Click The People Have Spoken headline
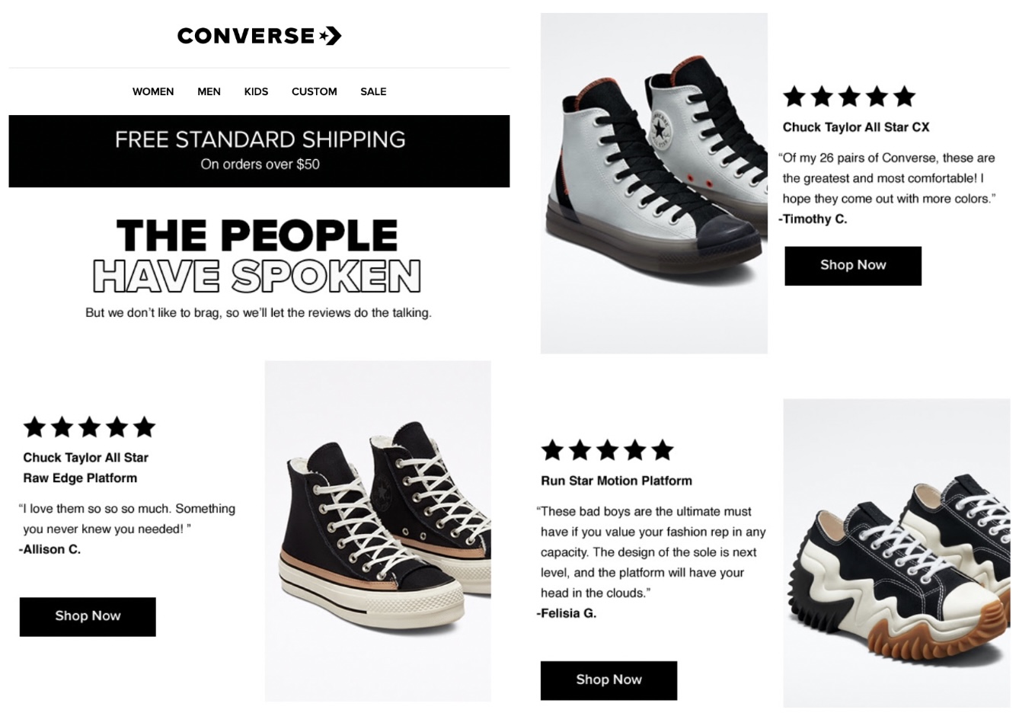 pyautogui.click(x=257, y=255)
